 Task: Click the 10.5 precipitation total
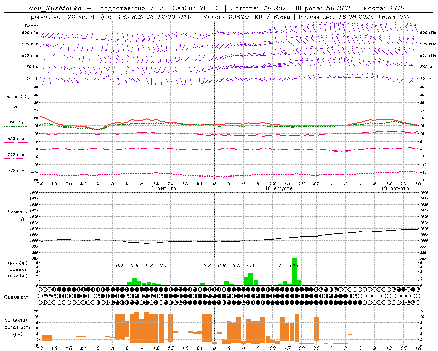pyautogui.click(x=294, y=266)
